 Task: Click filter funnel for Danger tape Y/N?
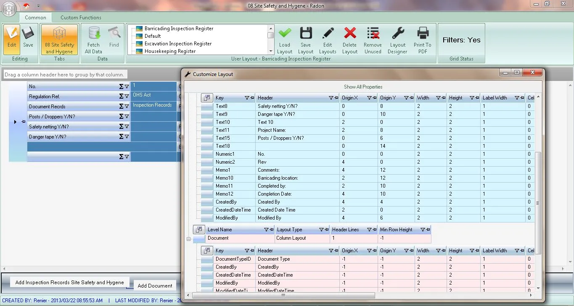127,137
